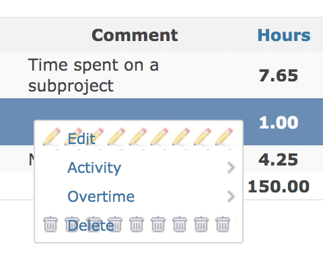Select the "Time spent on a subproject" comment

tap(94, 75)
